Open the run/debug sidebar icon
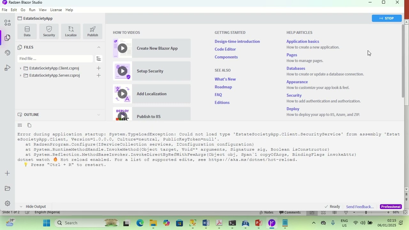 pyautogui.click(x=7, y=68)
